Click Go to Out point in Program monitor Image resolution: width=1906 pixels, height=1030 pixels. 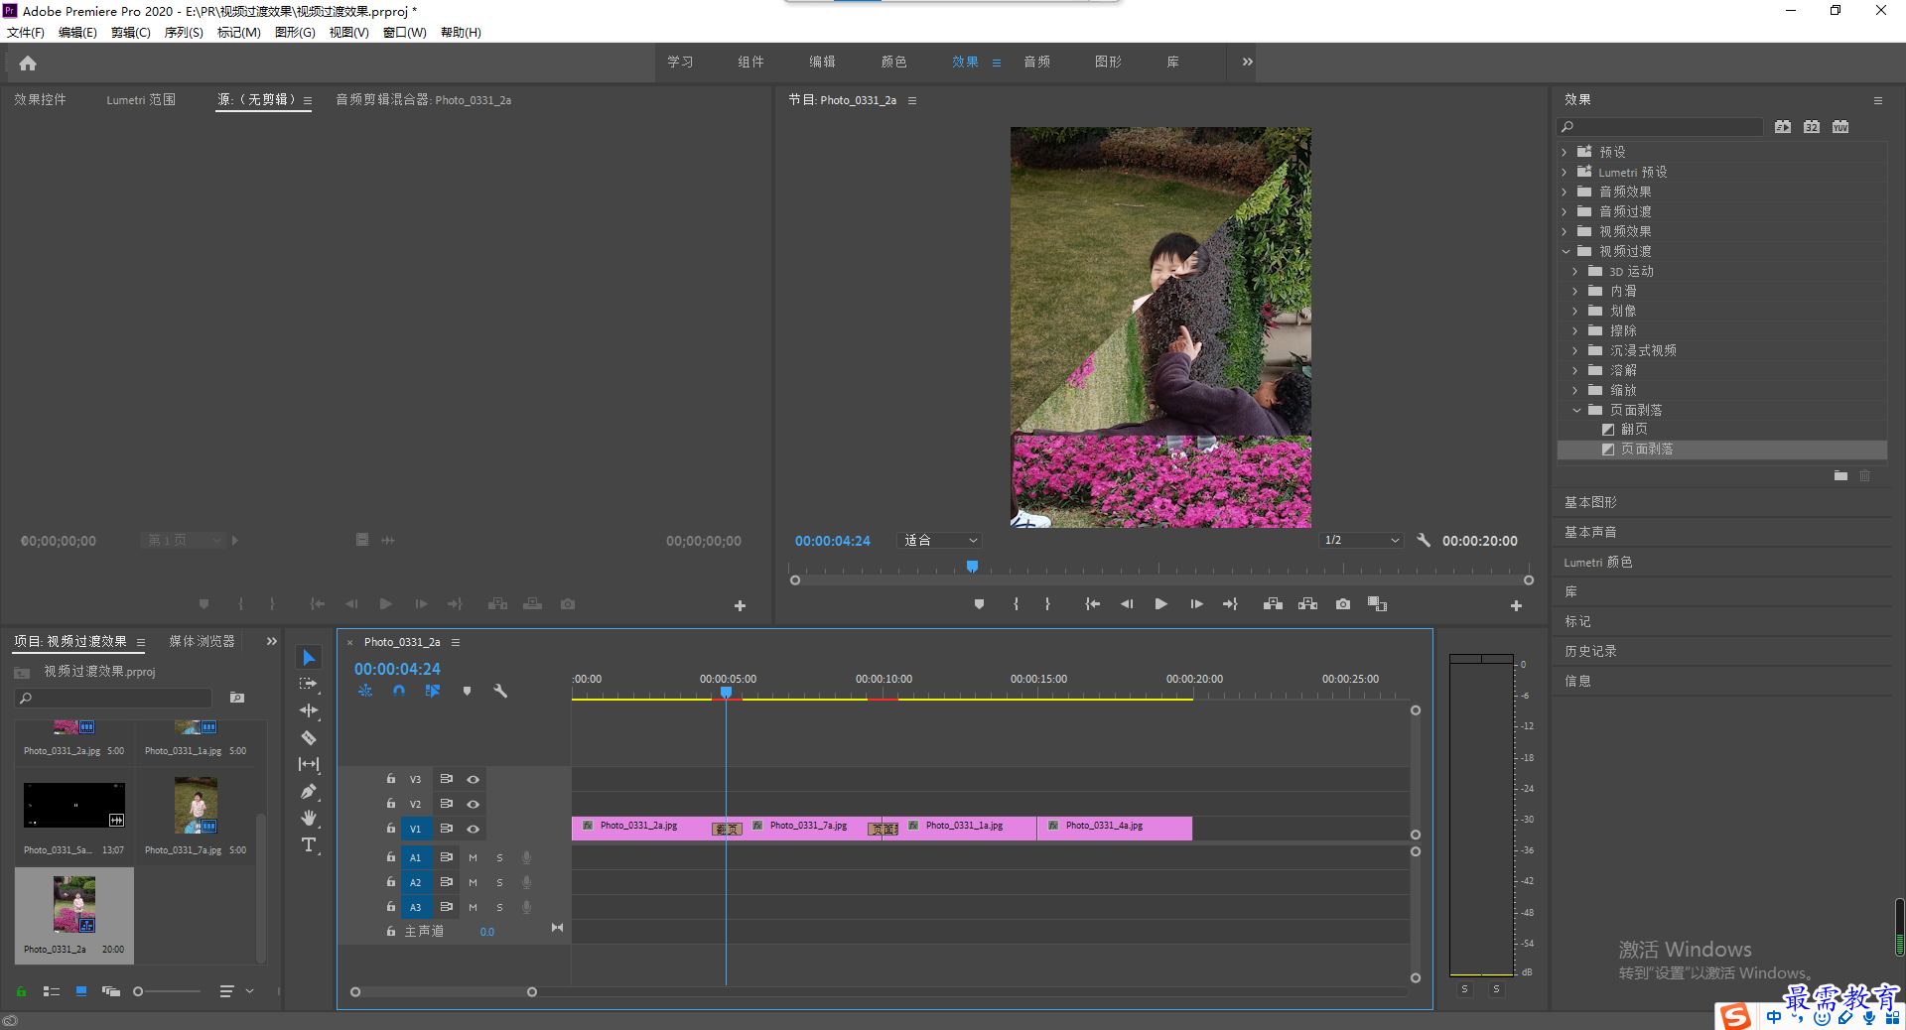tap(1230, 604)
